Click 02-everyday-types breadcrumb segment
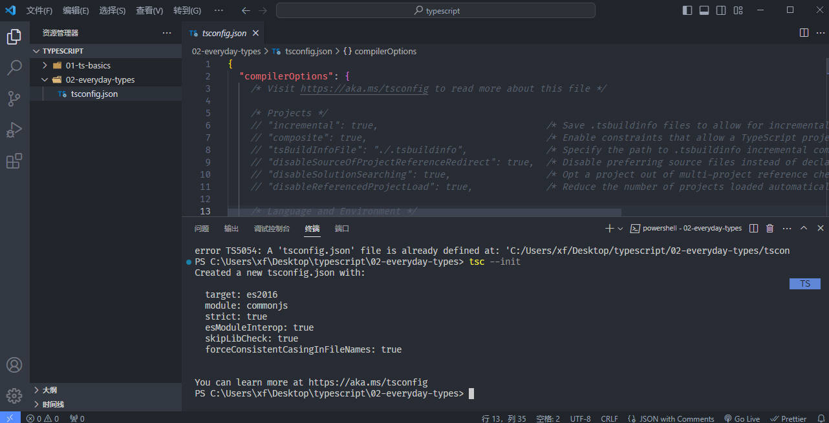Image resolution: width=829 pixels, height=423 pixels. tap(226, 51)
